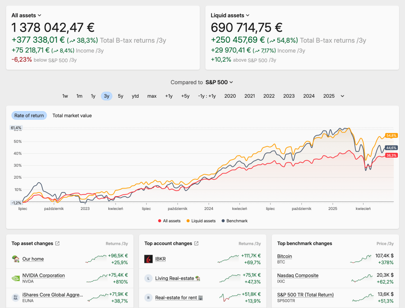Click the EUNA iShares round icon

(16, 297)
